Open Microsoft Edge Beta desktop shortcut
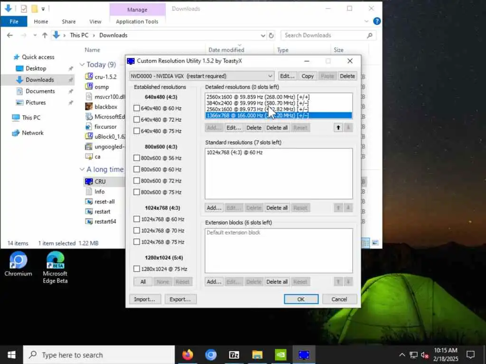486x364 pixels. (55, 267)
